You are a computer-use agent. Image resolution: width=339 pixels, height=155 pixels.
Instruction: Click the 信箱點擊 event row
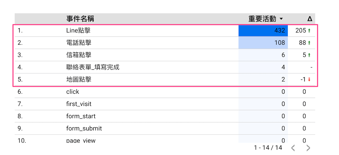click(79, 55)
